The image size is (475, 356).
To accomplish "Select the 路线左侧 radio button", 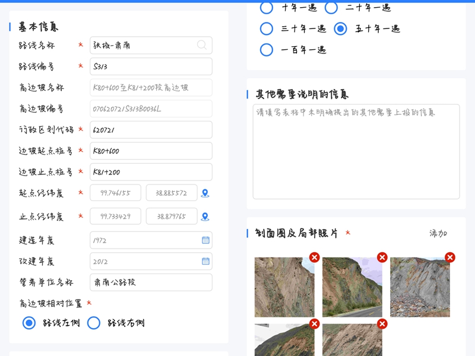I will 28,323.
